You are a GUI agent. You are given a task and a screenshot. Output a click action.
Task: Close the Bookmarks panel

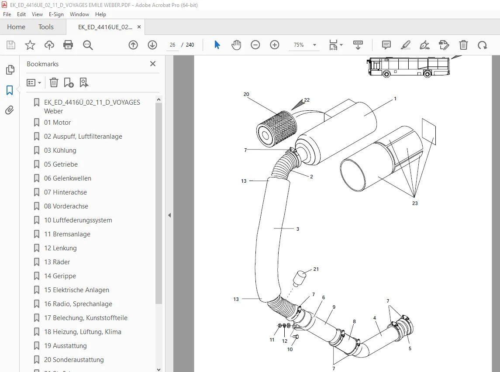153,64
